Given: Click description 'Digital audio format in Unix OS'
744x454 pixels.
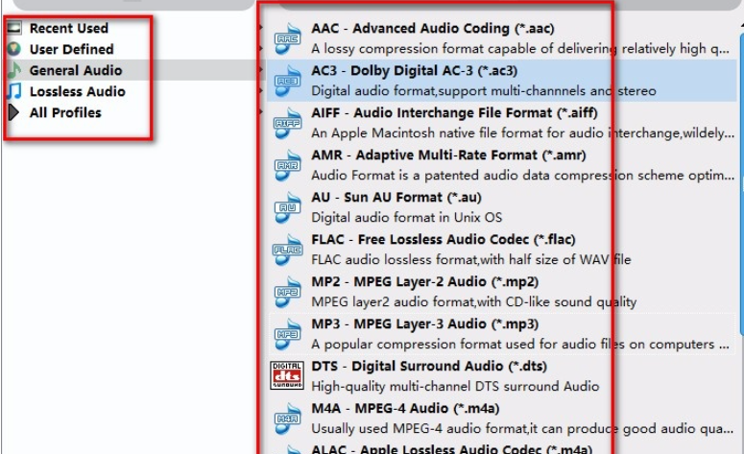Looking at the screenshot, I should (x=407, y=218).
